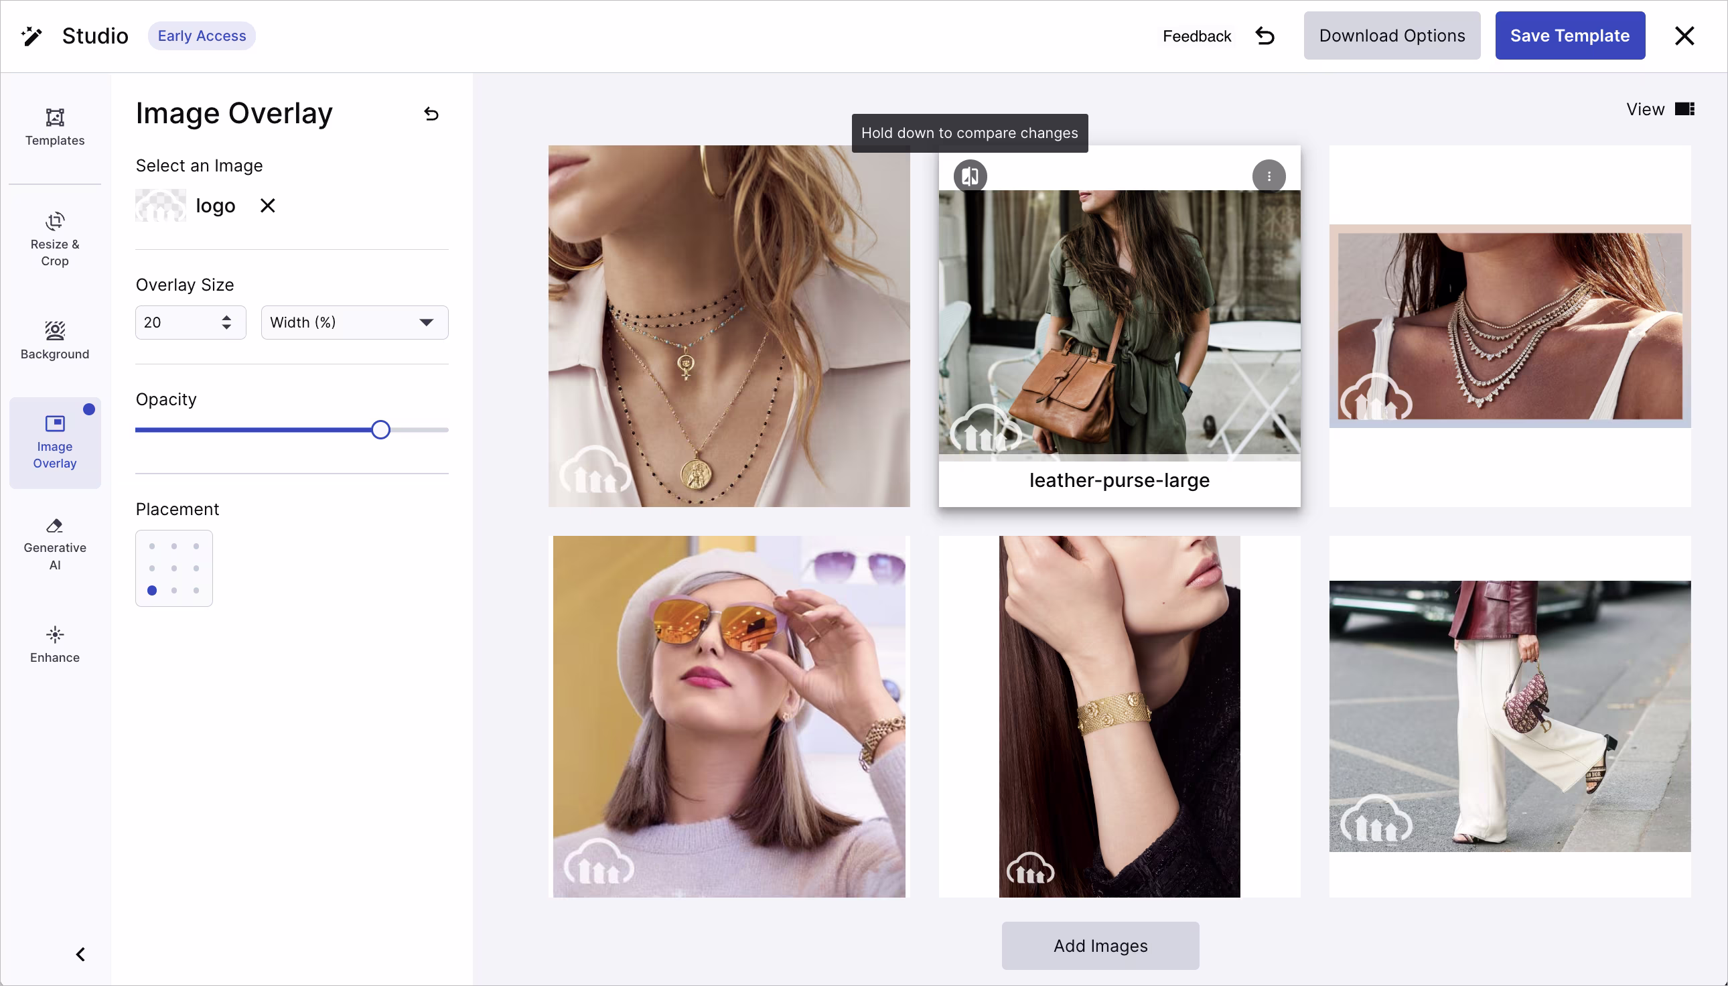Click the Opacity slider handle
Viewport: 1728px width, 986px height.
380,430
